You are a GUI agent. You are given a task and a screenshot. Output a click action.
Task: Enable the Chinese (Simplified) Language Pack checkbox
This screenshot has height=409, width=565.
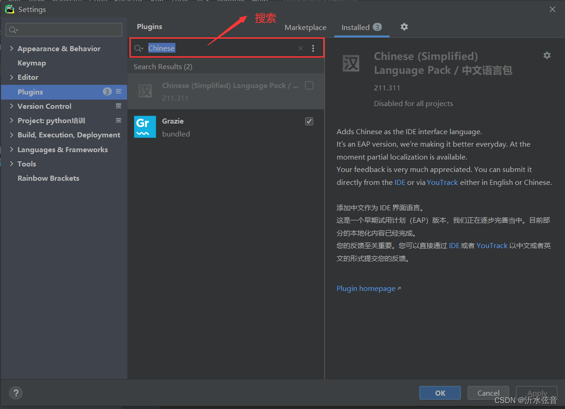(309, 85)
